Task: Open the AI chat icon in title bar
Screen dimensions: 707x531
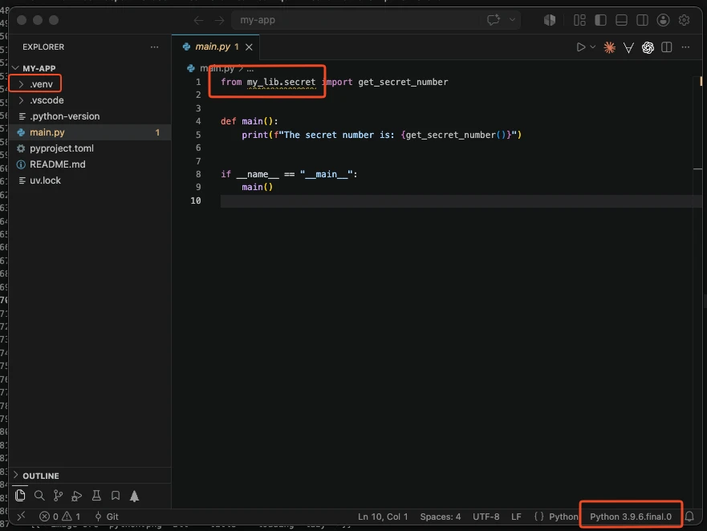Action: click(x=494, y=20)
